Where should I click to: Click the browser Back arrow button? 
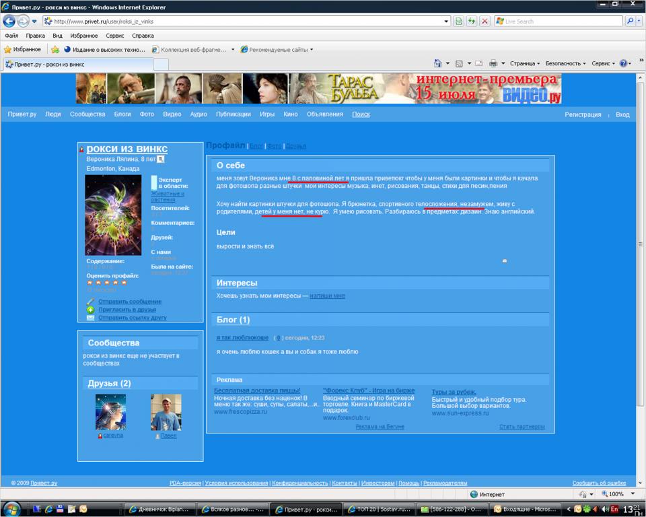9,22
